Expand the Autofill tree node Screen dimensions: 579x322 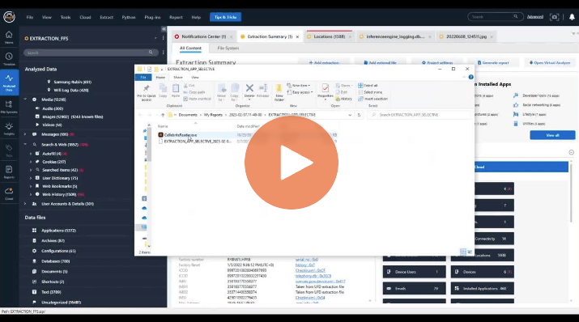(x=31, y=154)
